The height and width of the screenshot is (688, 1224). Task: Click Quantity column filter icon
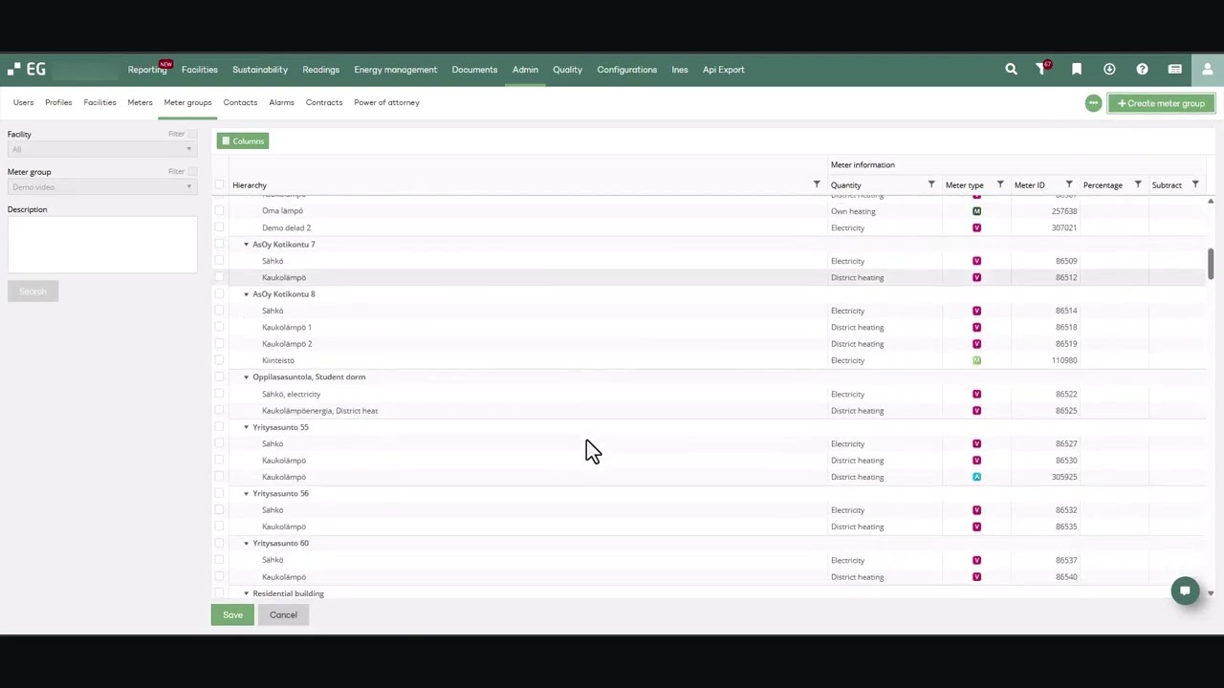click(931, 184)
